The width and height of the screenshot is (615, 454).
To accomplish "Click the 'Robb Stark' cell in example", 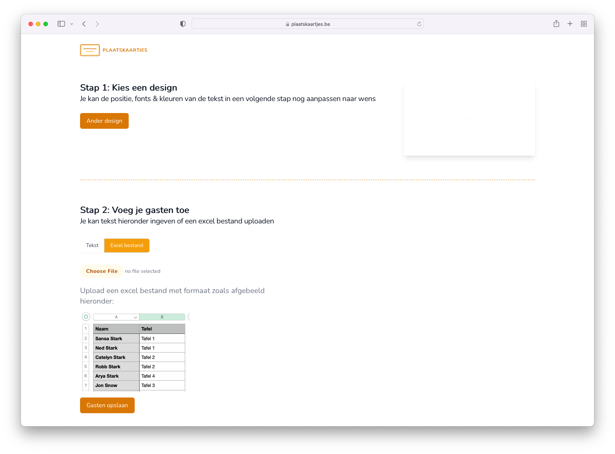I will coord(116,366).
